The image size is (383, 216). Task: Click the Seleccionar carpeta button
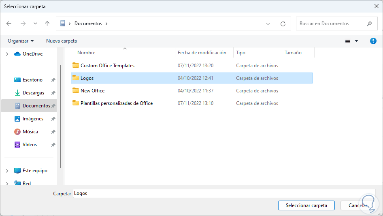[x=306, y=205]
